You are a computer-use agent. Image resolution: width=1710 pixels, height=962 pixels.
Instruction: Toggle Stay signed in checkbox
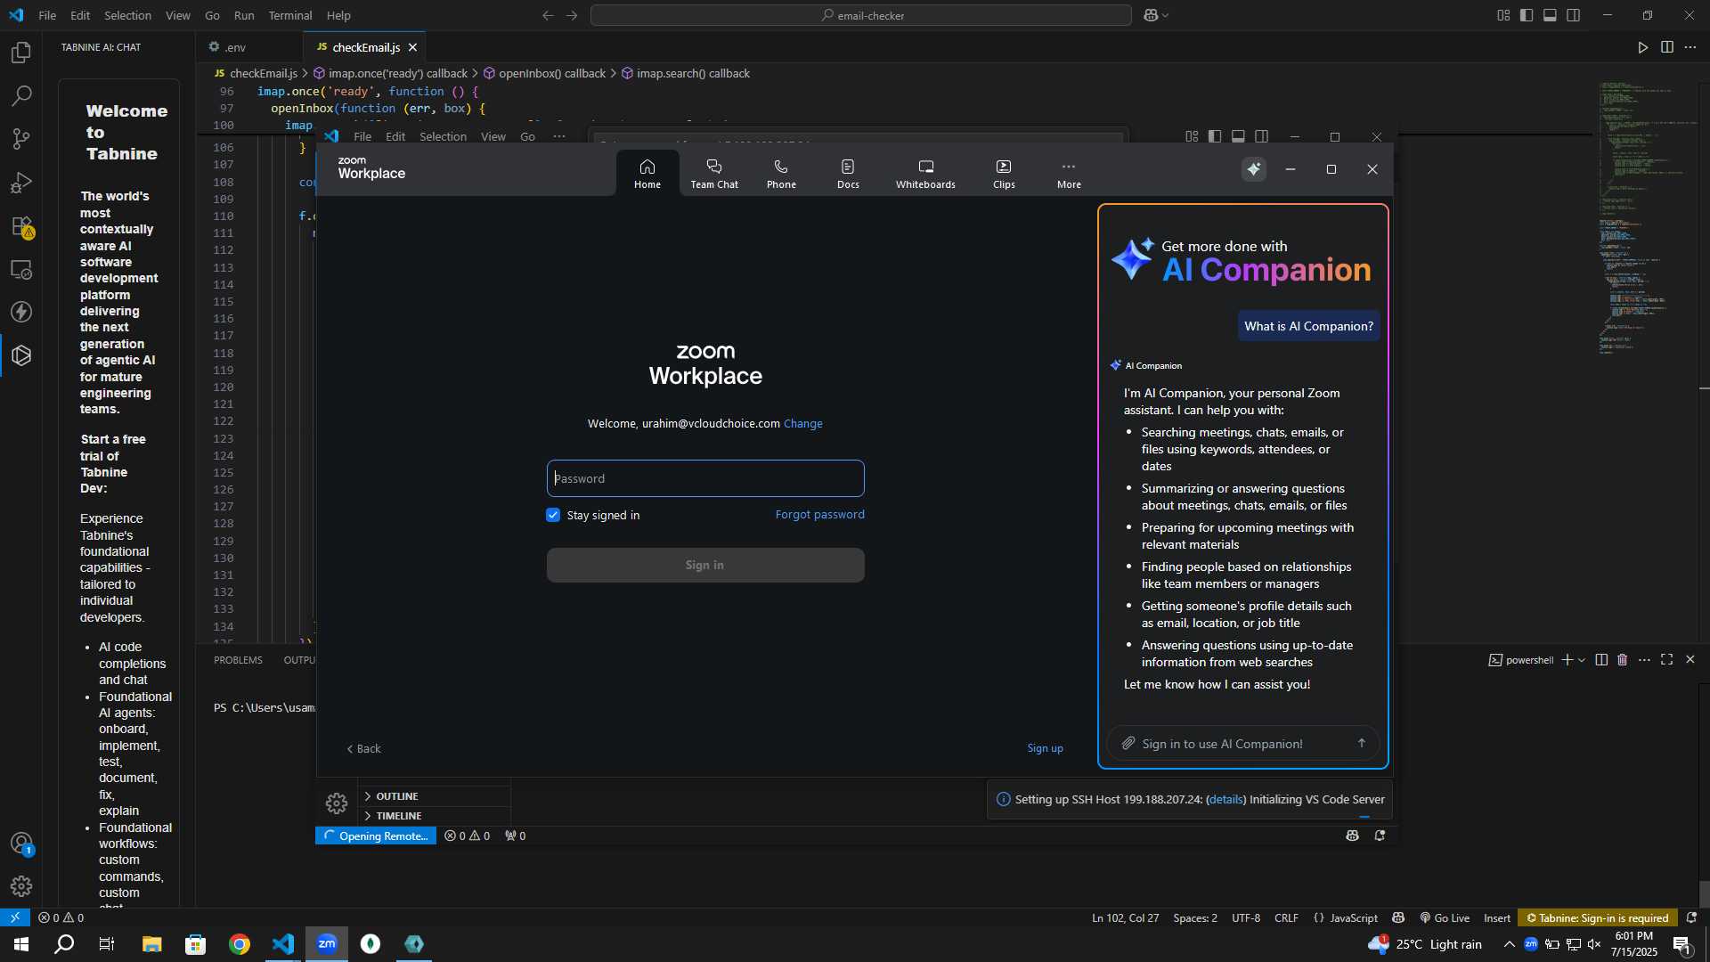point(553,515)
